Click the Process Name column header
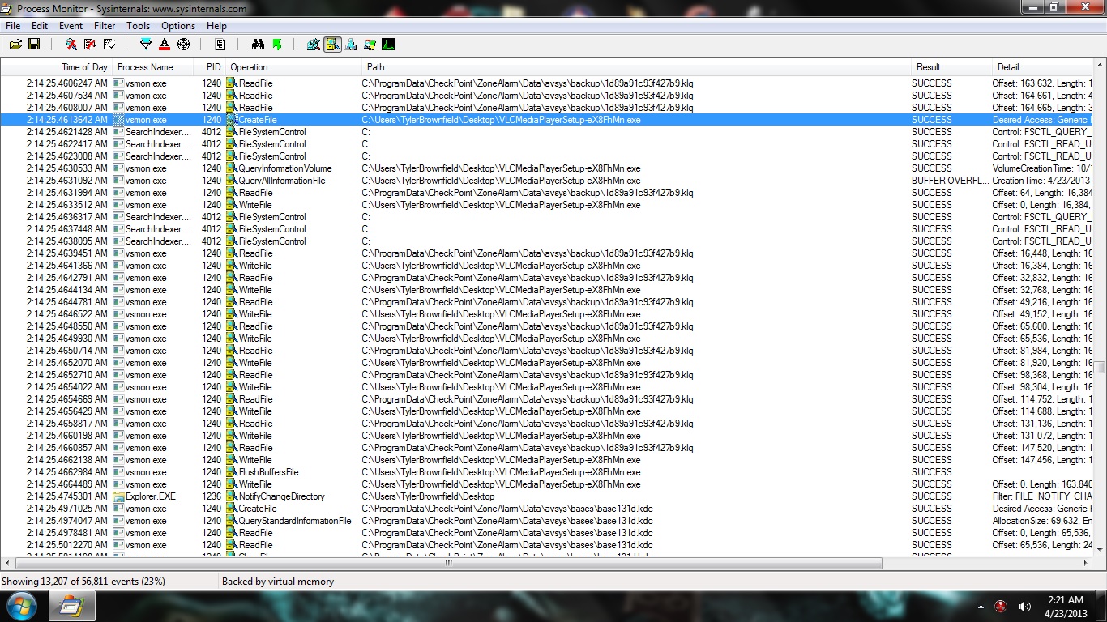The image size is (1107, 622). [153, 67]
